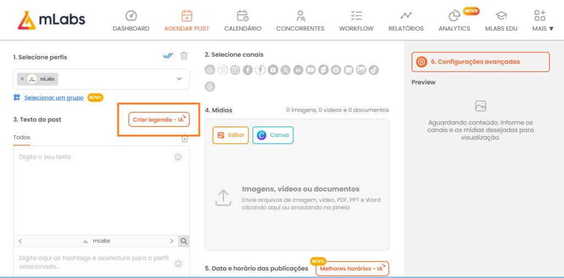Click the '2. Selecione canais' heading
The image size is (564, 278).
(234, 54)
